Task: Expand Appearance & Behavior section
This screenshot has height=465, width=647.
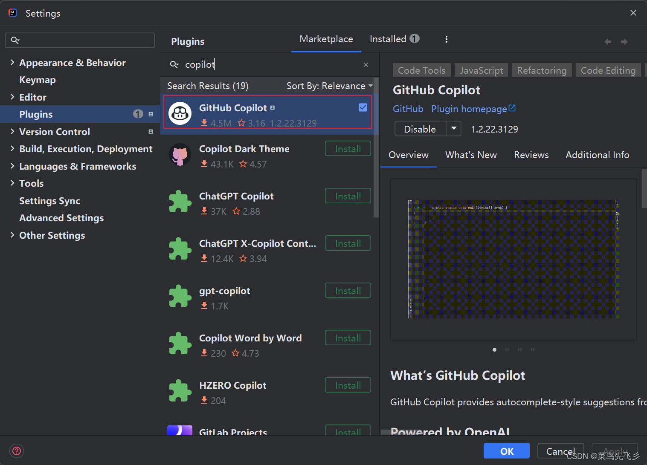Action: [x=12, y=62]
